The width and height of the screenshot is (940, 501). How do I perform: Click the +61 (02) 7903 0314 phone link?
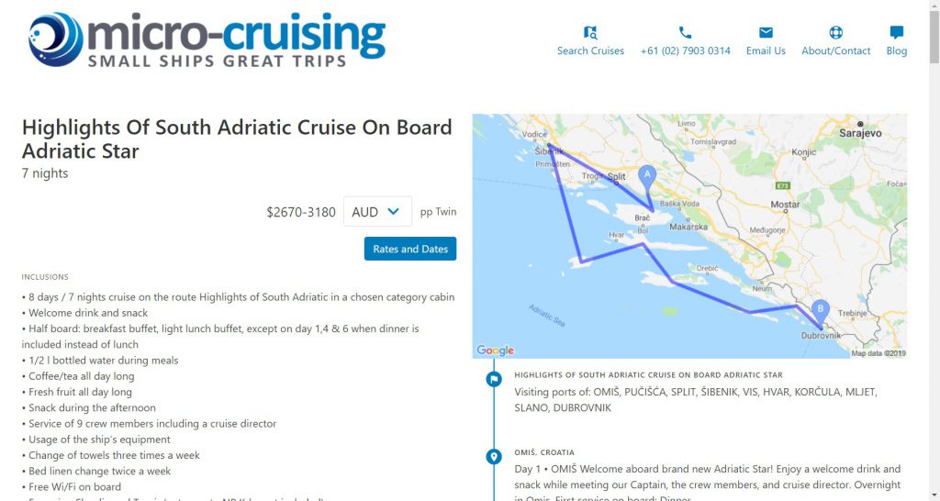[x=685, y=51]
